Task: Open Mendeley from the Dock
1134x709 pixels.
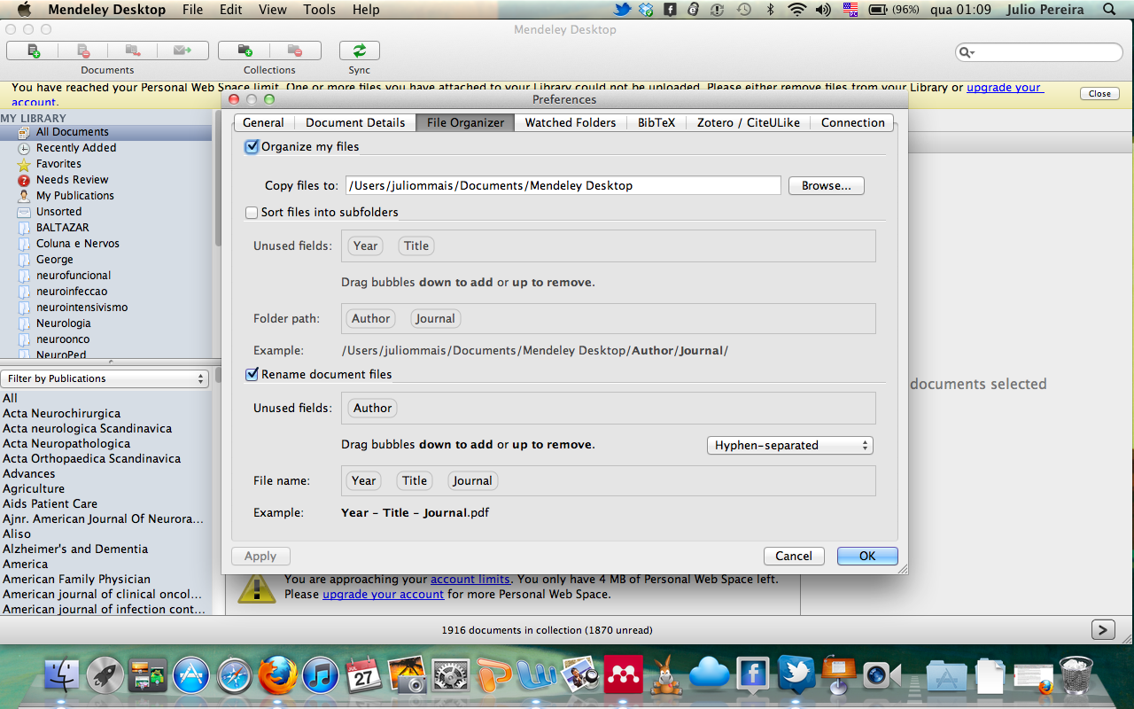Action: pyautogui.click(x=623, y=676)
